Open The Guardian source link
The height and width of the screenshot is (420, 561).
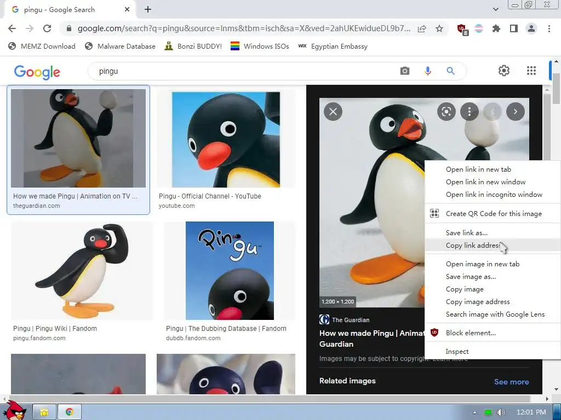coord(345,319)
